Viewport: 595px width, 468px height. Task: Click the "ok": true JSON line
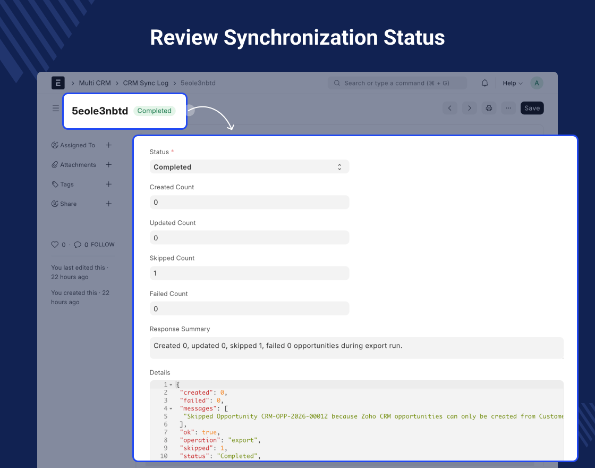(x=200, y=432)
